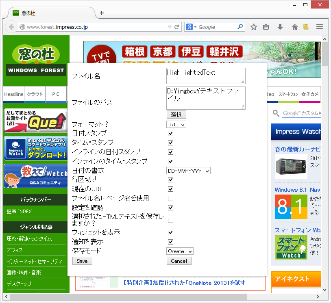The image size is (331, 303).
Task: Click the Save button in the dialog
Action: pos(82,261)
